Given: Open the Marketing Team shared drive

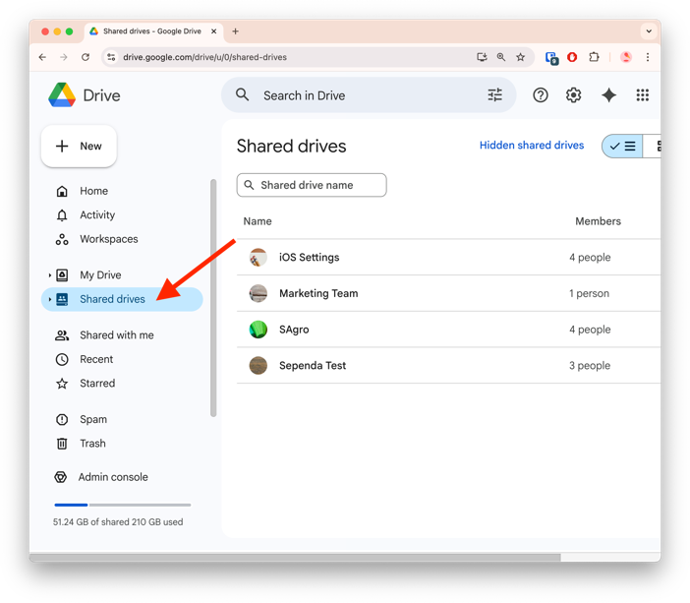Looking at the screenshot, I should coord(317,293).
